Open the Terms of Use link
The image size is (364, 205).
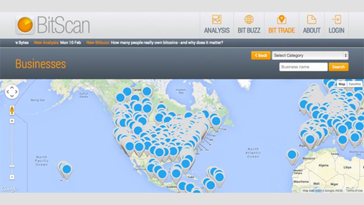point(354,190)
